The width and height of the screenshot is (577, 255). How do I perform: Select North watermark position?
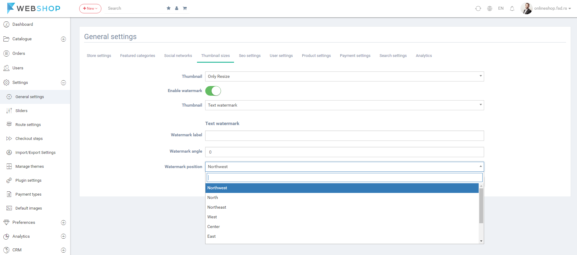[342, 198]
